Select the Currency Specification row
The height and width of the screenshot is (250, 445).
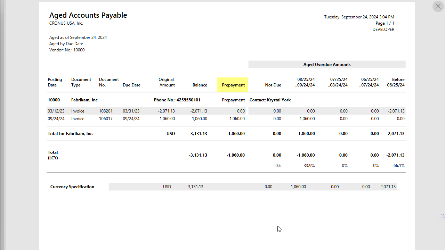click(x=72, y=186)
